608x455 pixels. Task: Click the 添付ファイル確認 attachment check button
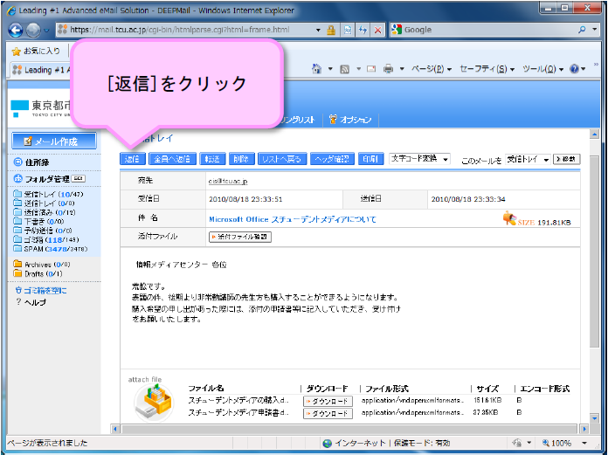[x=240, y=237]
